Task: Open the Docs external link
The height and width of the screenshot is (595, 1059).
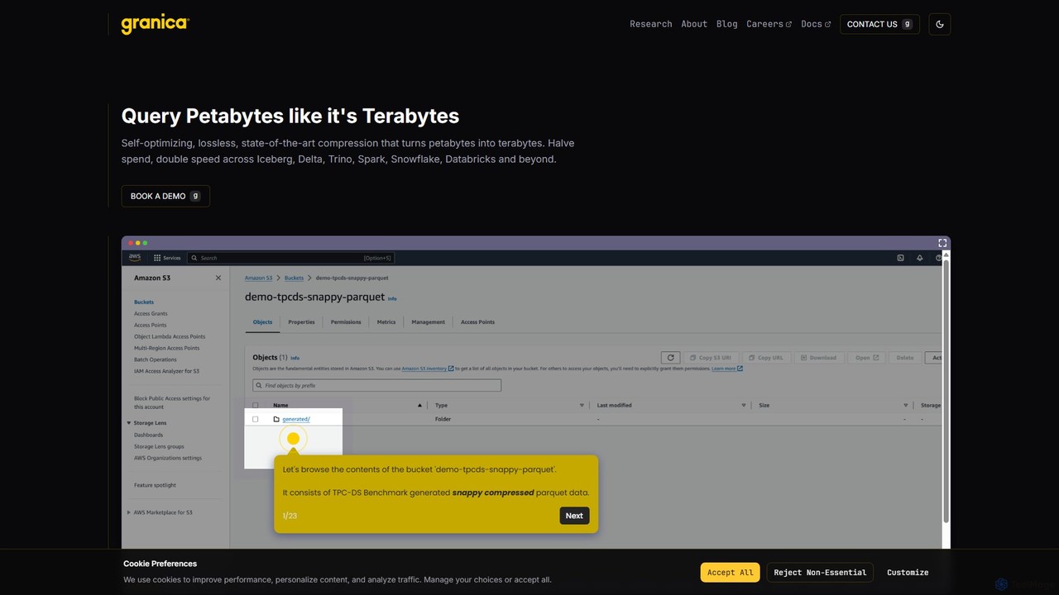Action: coord(816,24)
